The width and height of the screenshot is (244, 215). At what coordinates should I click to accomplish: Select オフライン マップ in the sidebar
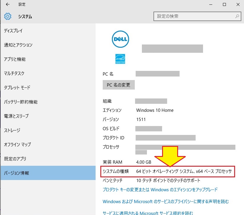click(18, 145)
